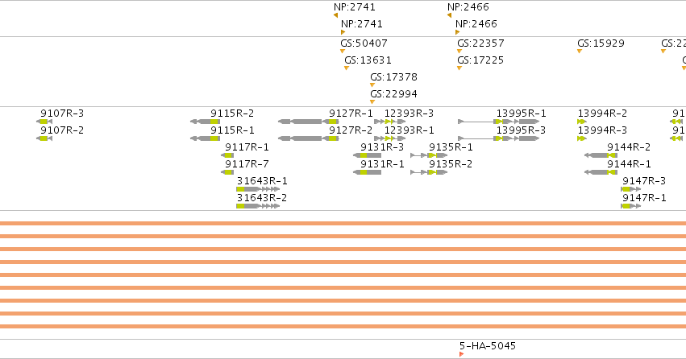Click the 9127R-2 transcript label

(351, 130)
